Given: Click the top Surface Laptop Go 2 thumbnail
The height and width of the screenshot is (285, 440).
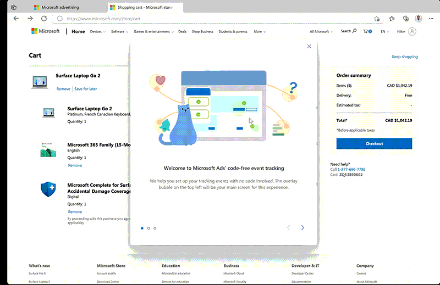Looking at the screenshot, I should (x=40, y=82).
